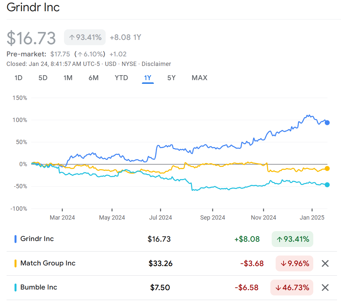The image size is (341, 304).
Task: Click the yellow Match Group endpoint dot
Action: point(327,168)
